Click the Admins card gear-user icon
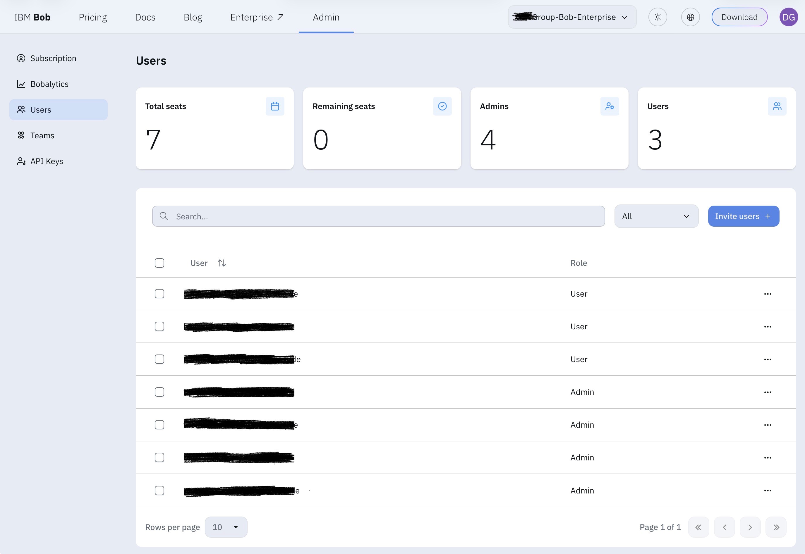 point(610,106)
